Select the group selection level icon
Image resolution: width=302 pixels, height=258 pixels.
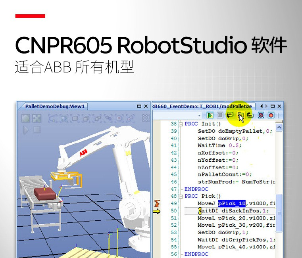click(x=97, y=118)
